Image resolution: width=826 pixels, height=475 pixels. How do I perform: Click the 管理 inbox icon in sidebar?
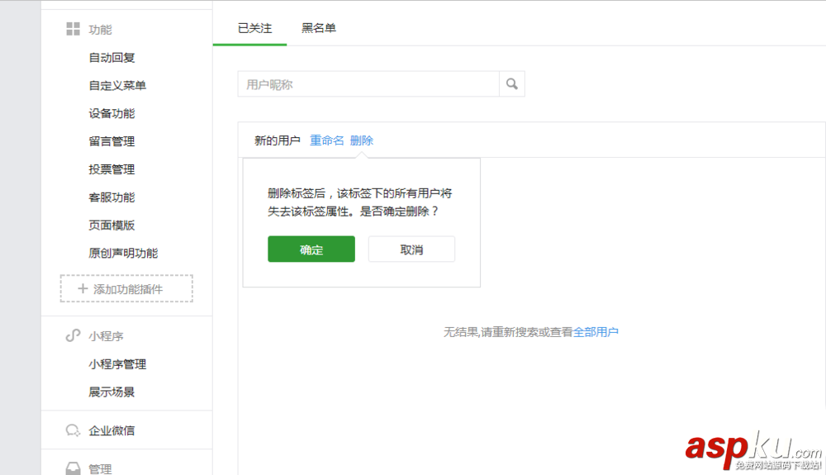pyautogui.click(x=73, y=468)
